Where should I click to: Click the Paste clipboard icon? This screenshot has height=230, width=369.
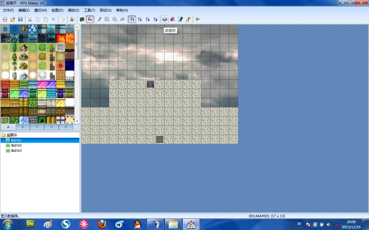tap(46, 19)
